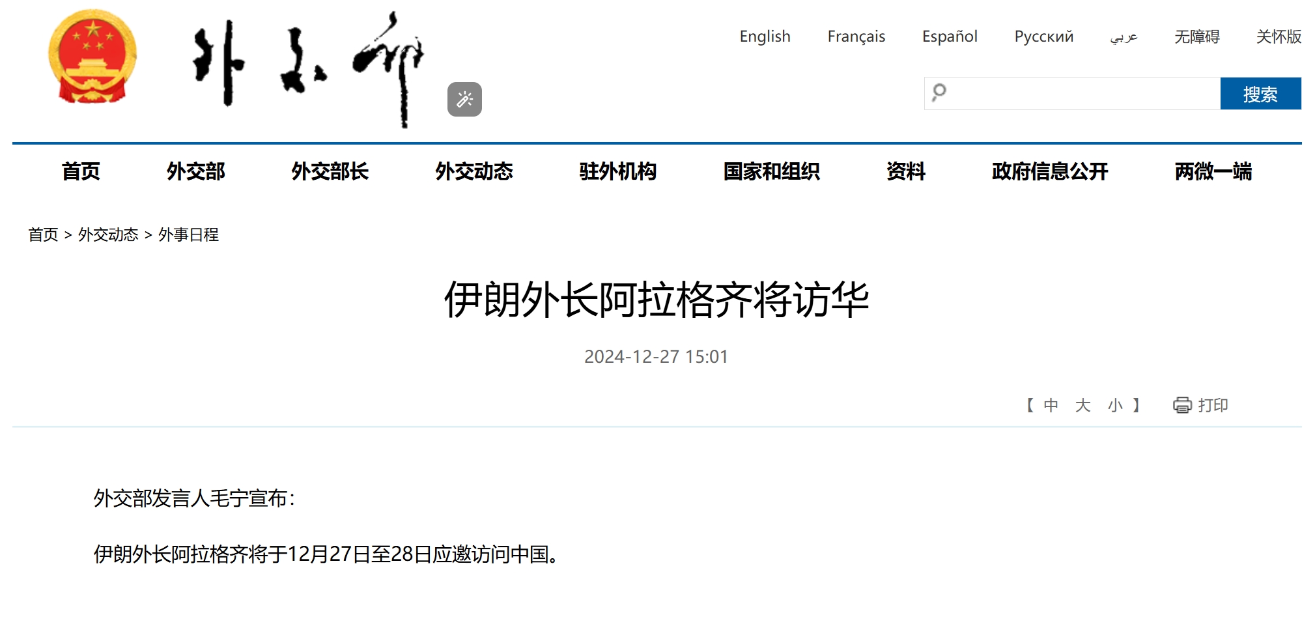This screenshot has height=624, width=1315.
Task: Go to 外交动态 via breadcrumb
Action: click(108, 234)
